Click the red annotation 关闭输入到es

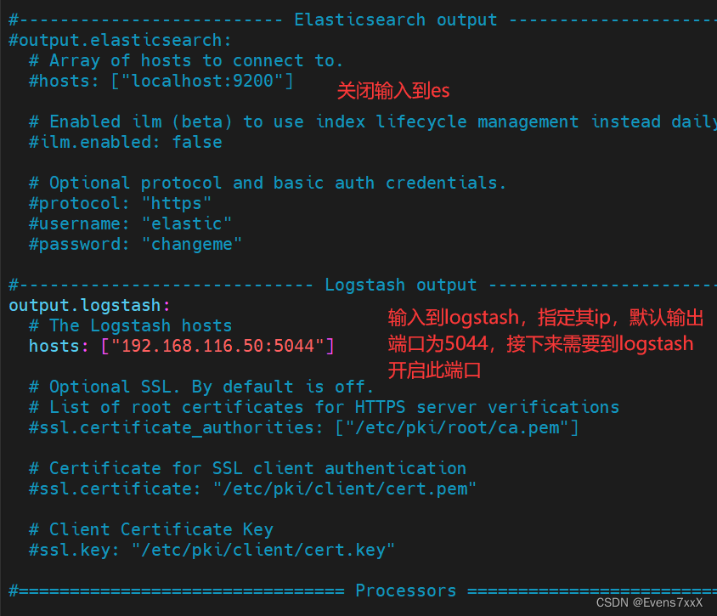point(393,90)
